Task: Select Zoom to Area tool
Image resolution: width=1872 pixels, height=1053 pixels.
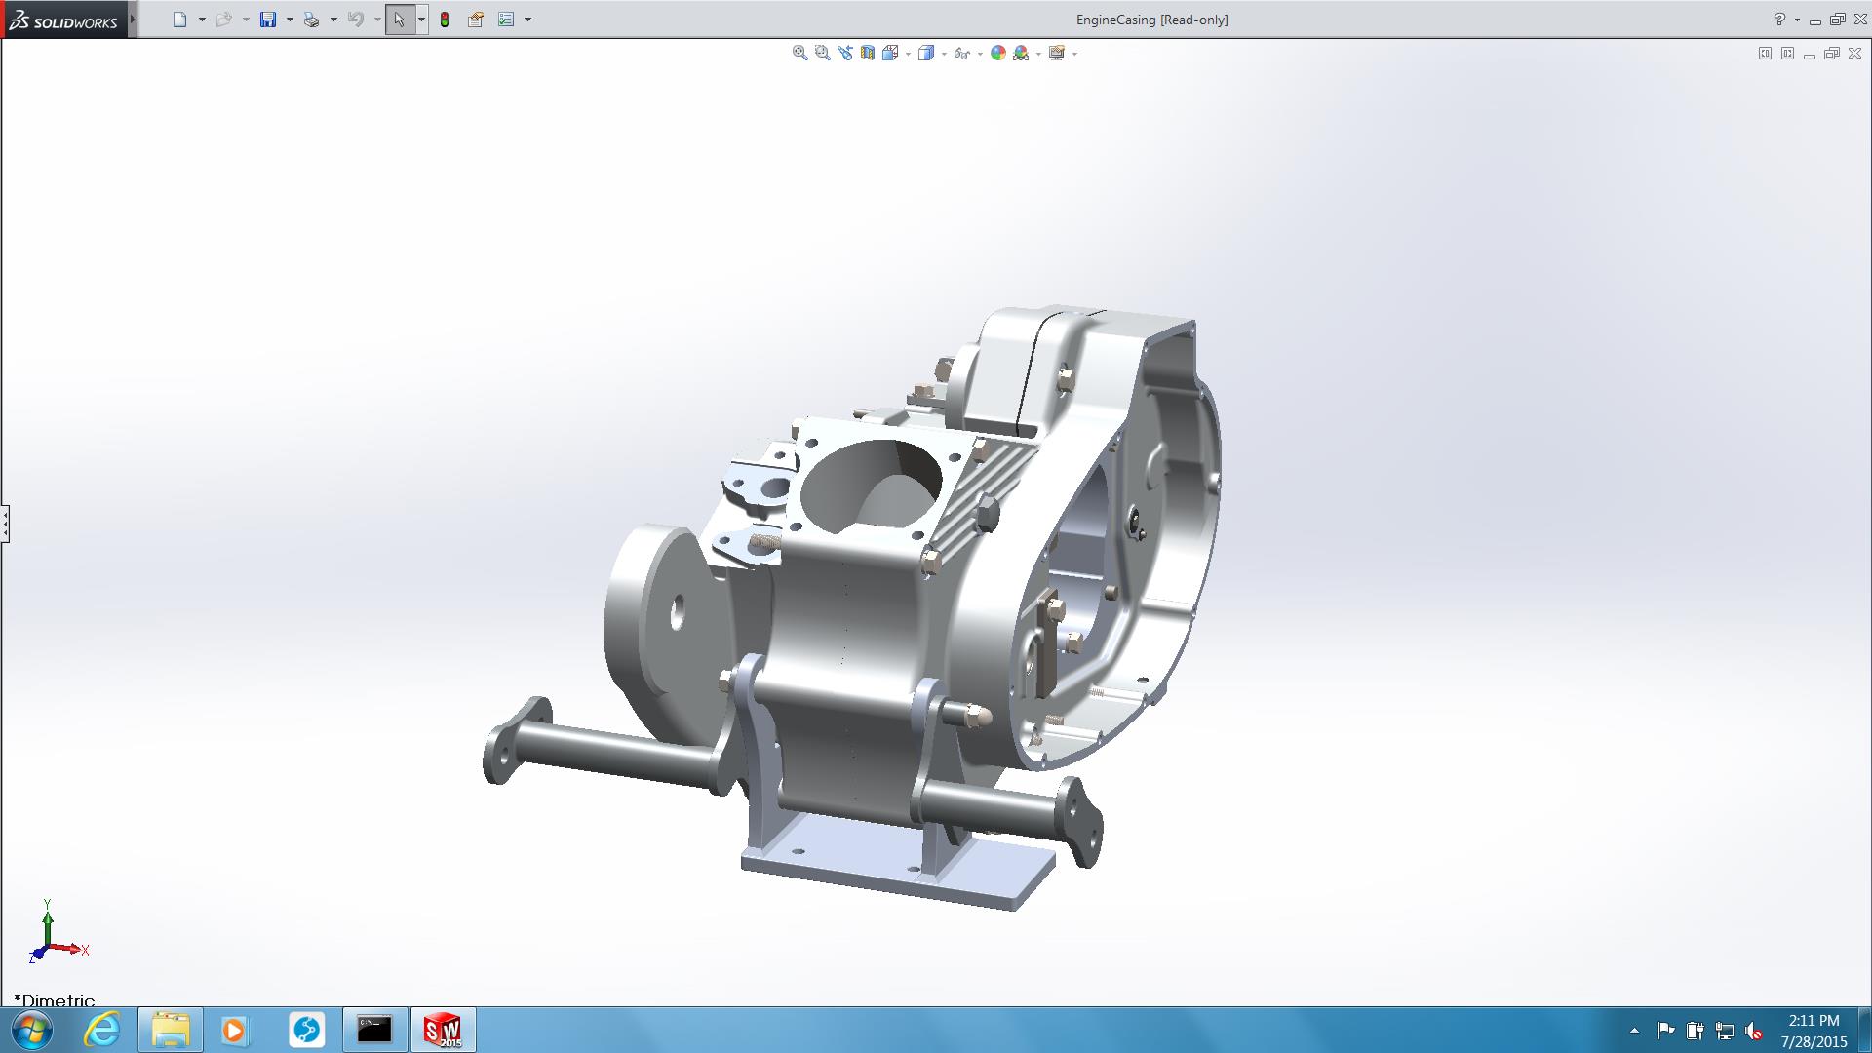Action: 822,54
